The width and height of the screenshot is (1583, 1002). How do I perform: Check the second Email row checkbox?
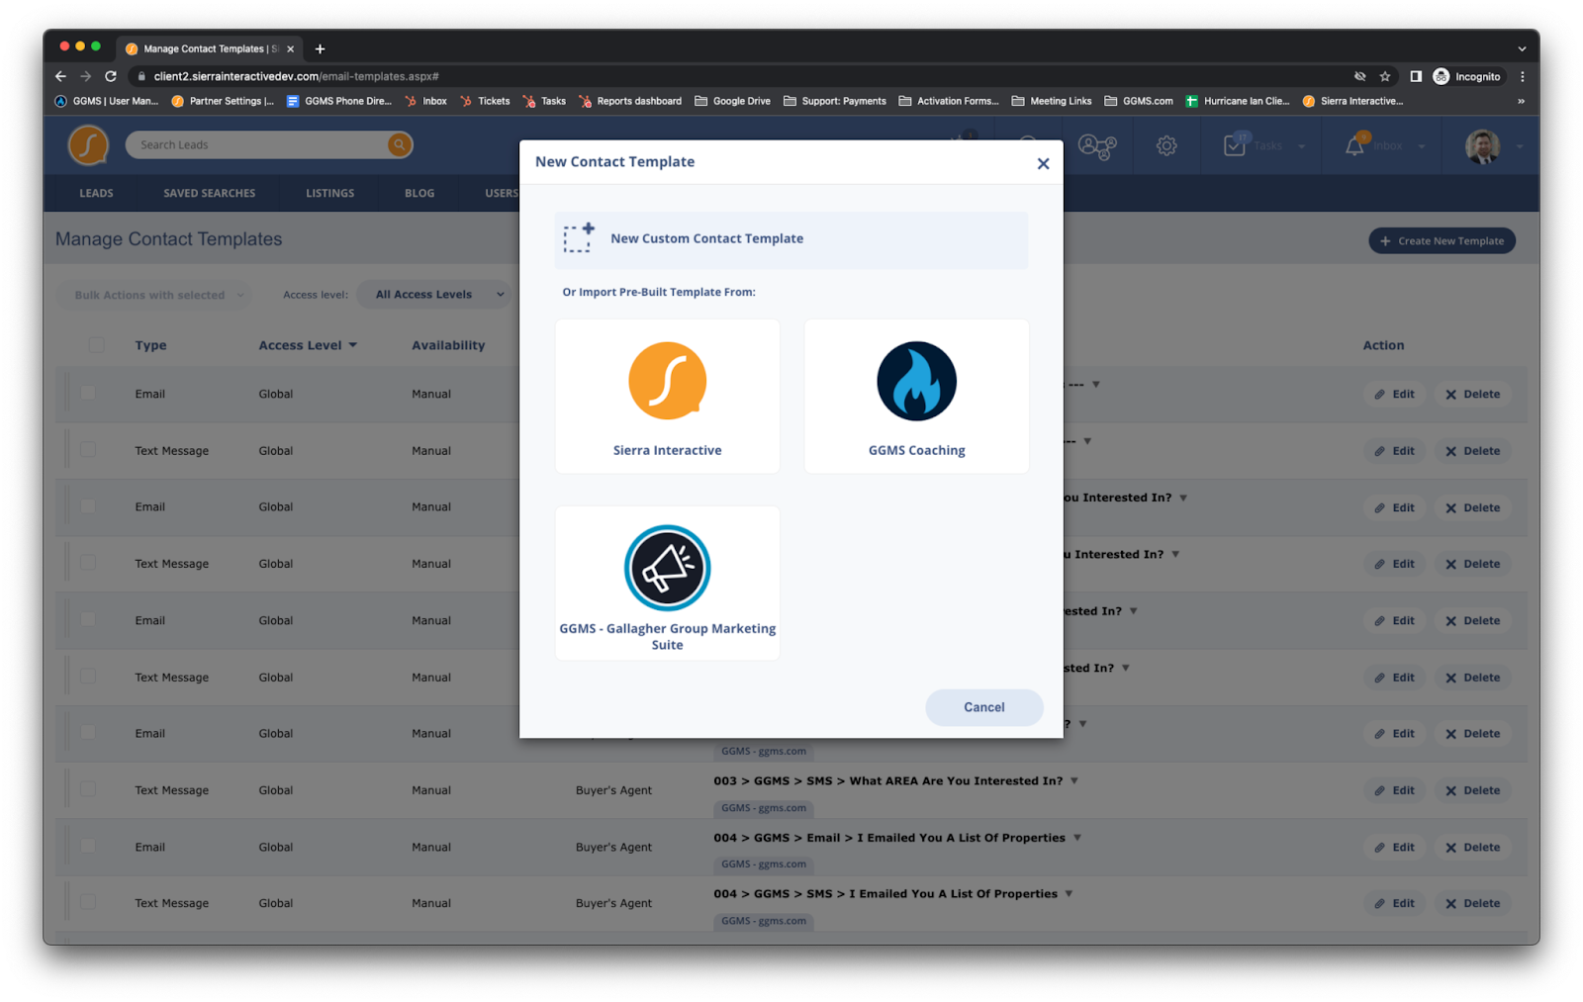(88, 505)
